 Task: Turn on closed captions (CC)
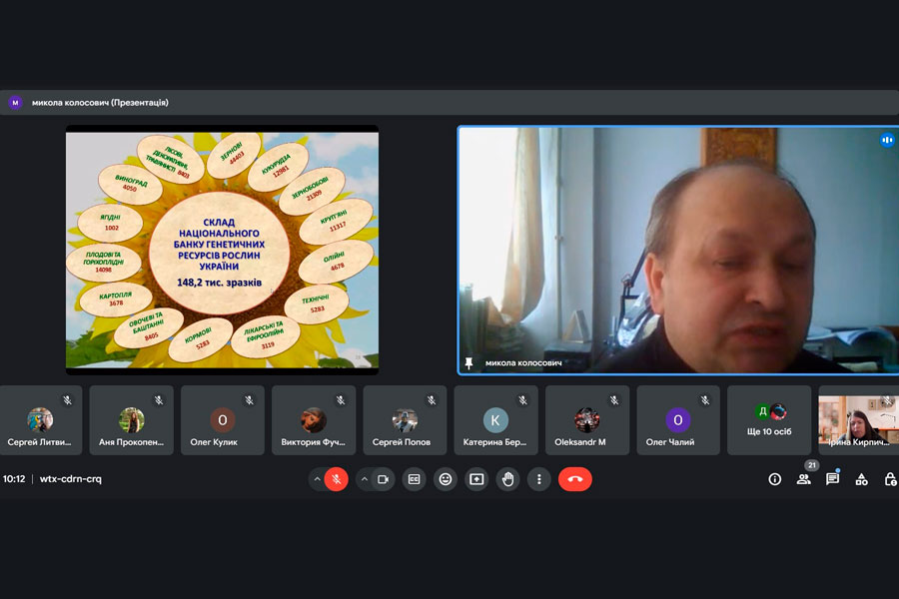point(414,479)
